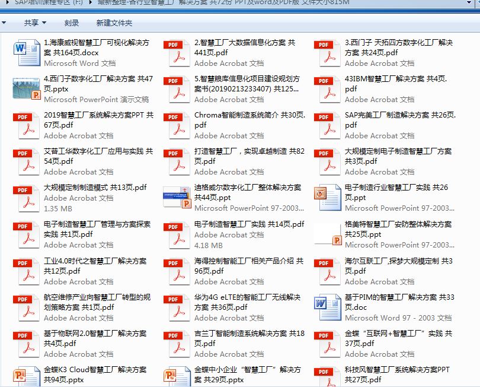Select file name 吉兰丁智能制造系统解决方案 共18页.pdf
Screen dimensions: 480x387
[x=249, y=338]
